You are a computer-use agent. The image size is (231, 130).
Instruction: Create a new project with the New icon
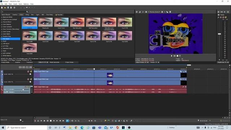point(2,8)
